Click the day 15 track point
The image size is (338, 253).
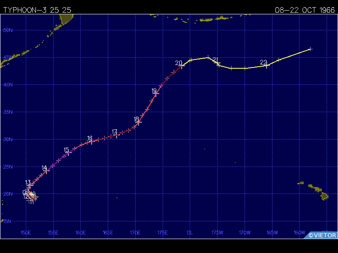tap(69, 153)
